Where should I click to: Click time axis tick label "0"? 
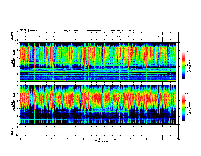click(20, 139)
